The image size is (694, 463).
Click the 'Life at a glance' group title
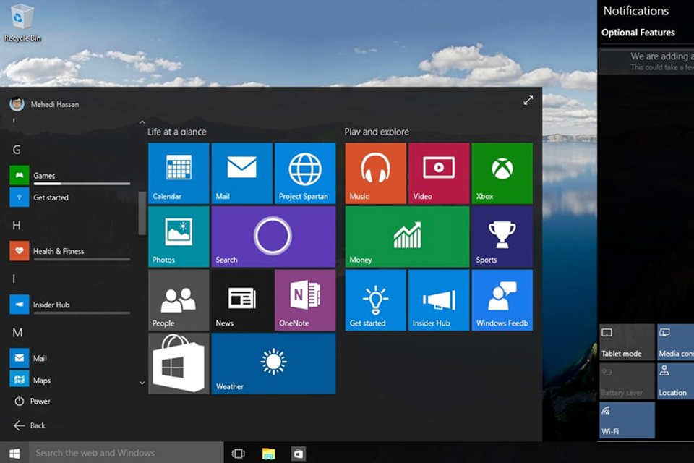click(x=176, y=132)
